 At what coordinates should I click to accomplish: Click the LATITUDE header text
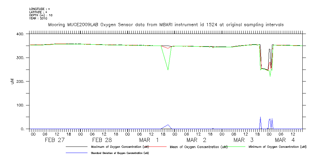point(38,12)
